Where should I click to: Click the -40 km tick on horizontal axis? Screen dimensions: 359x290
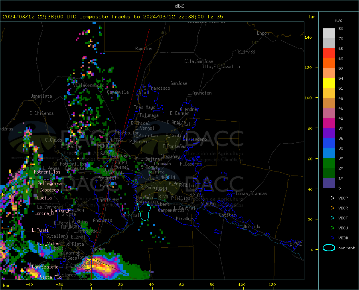tap(29, 284)
